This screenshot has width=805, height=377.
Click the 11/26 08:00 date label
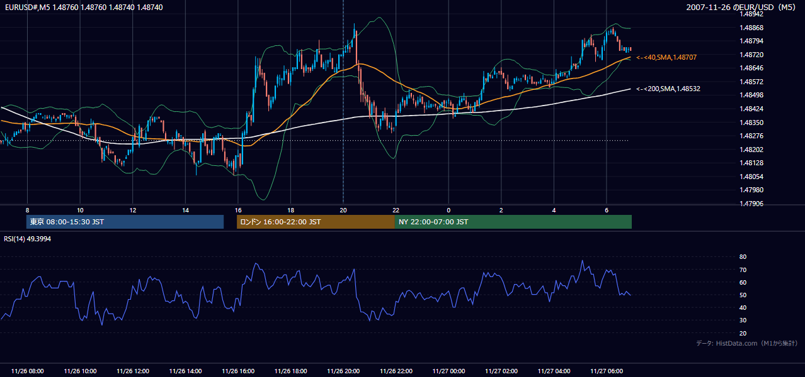pos(28,371)
